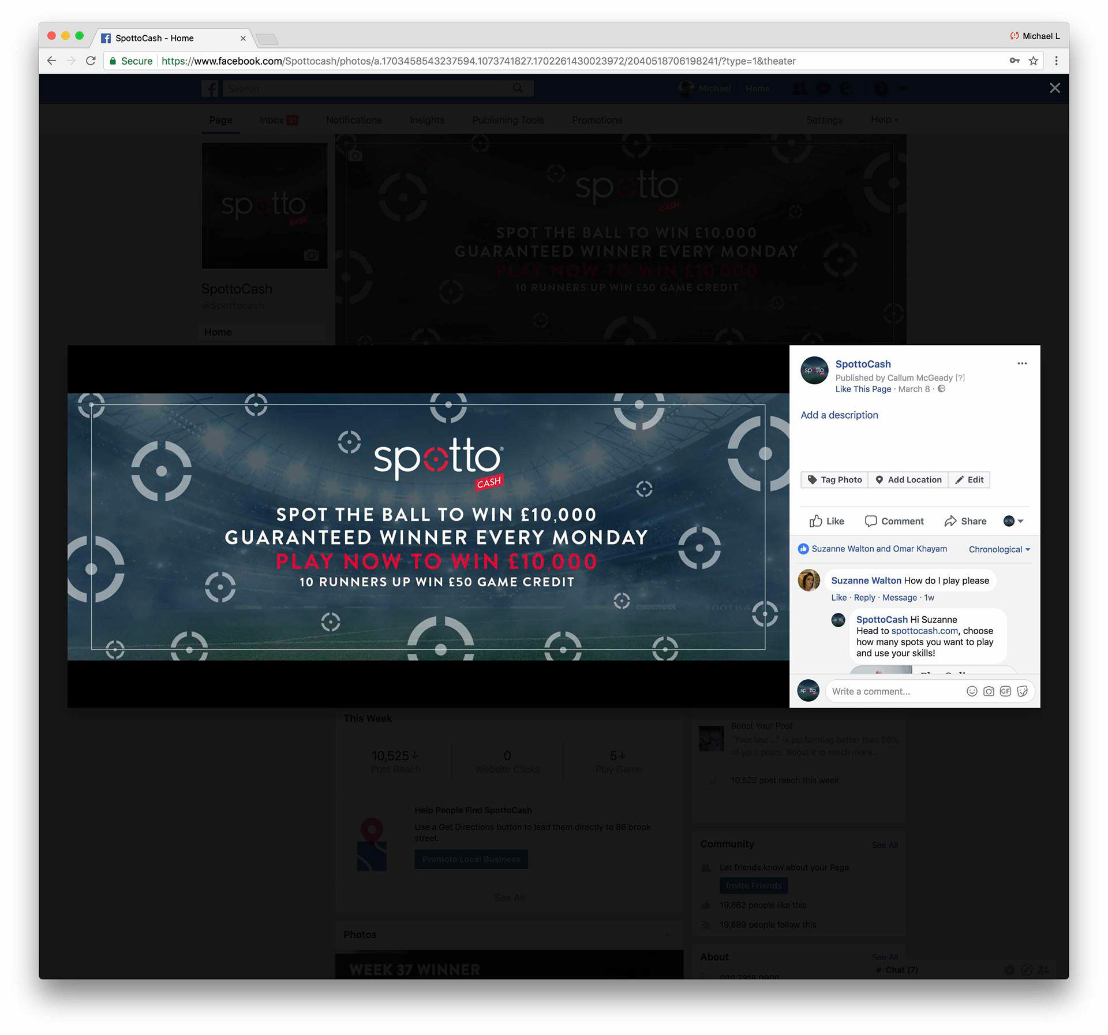
Task: Click the SpottoCash avatar beside comment box
Action: (808, 690)
